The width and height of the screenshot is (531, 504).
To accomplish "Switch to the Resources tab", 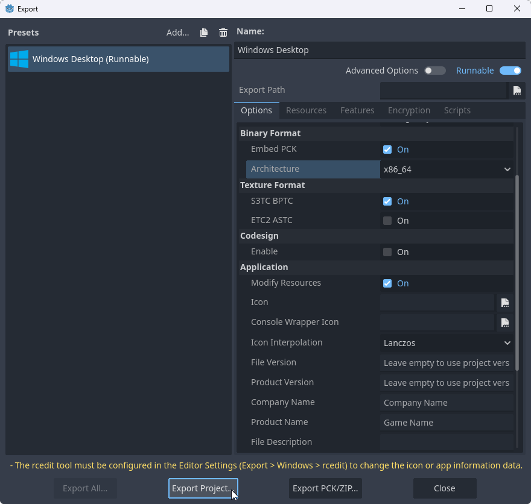I will tap(306, 110).
